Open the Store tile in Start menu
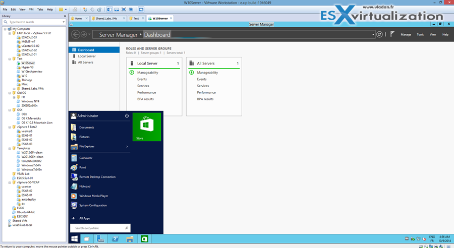The height and width of the screenshot is (248, 454). [147, 127]
